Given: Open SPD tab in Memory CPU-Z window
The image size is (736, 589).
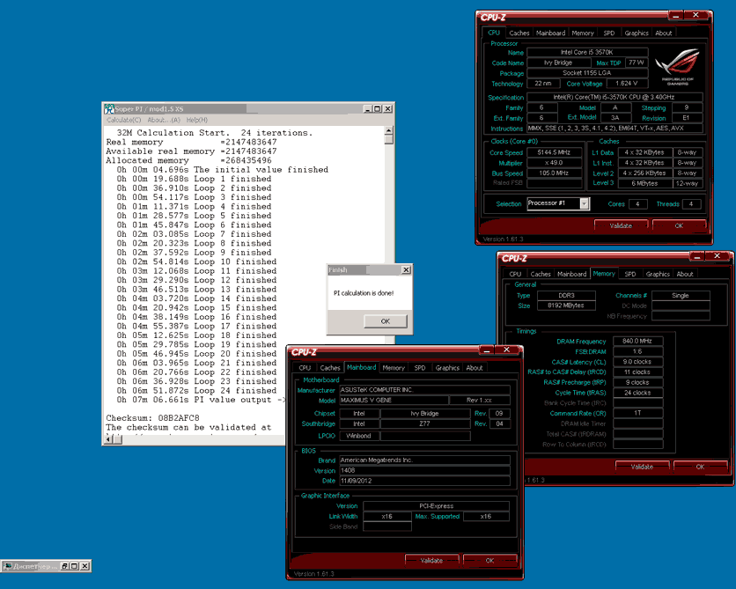Looking at the screenshot, I should coord(630,274).
